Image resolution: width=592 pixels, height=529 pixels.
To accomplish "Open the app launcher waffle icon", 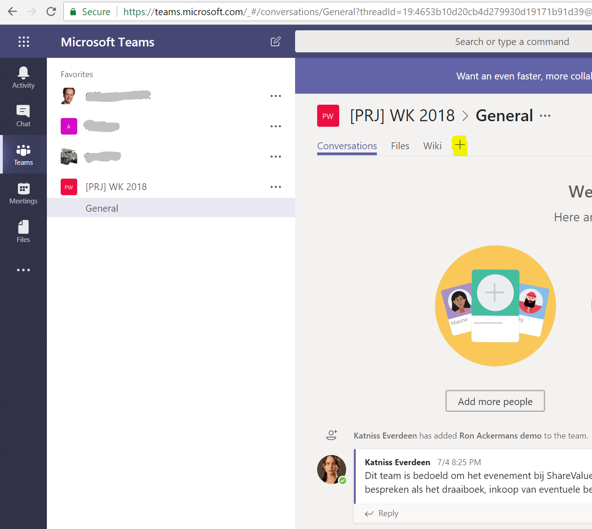I will [23, 42].
